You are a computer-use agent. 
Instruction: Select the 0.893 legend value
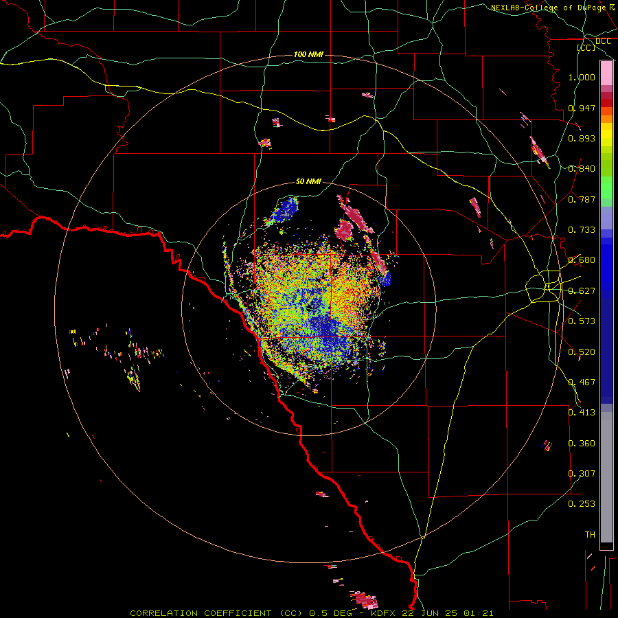coord(582,138)
